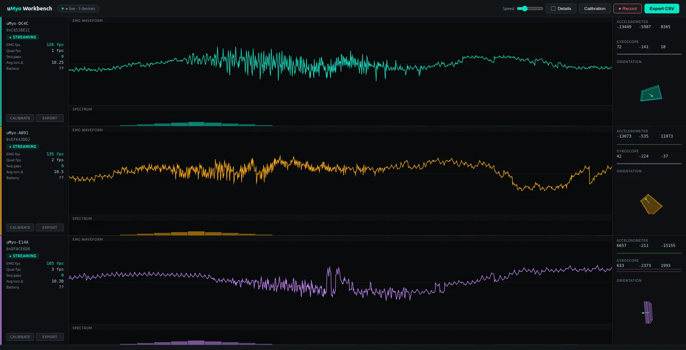686x350 pixels.
Task: Click CALIBRATE under uMyo-E14A
Action: coord(20,337)
